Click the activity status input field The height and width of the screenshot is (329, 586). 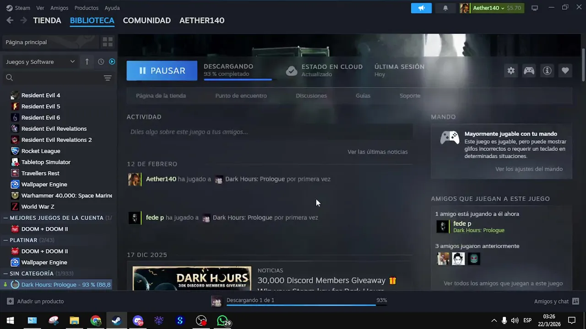[x=270, y=132]
